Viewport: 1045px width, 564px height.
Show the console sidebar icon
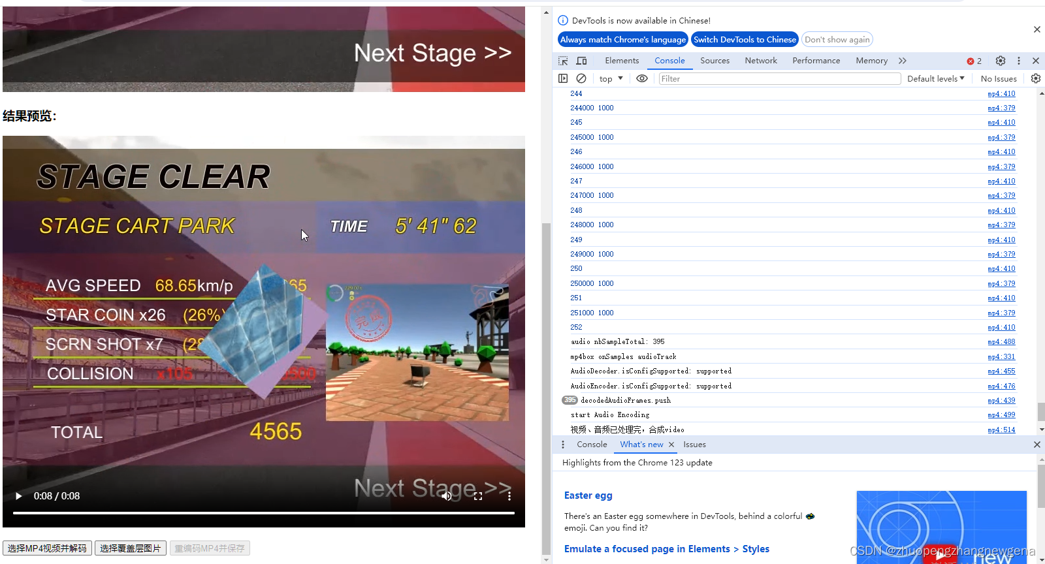[x=563, y=78]
